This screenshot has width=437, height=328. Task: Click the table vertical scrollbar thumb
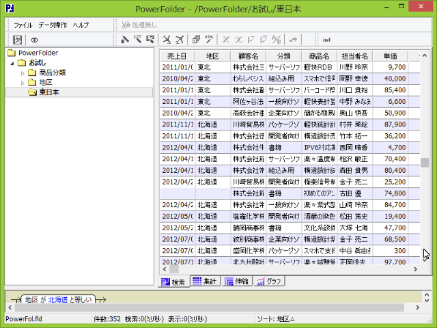(x=425, y=163)
